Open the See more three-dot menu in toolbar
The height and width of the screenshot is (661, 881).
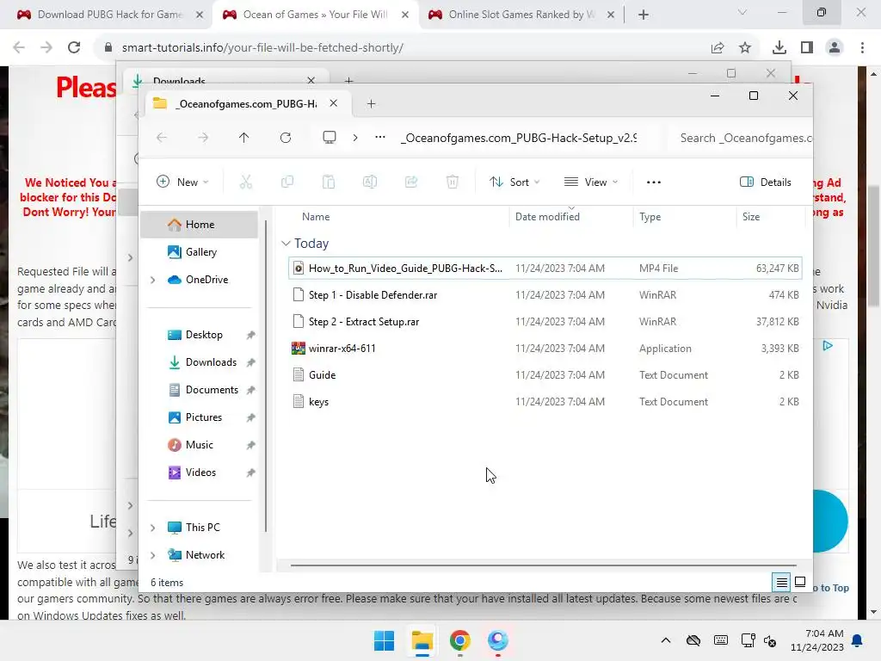[654, 182]
